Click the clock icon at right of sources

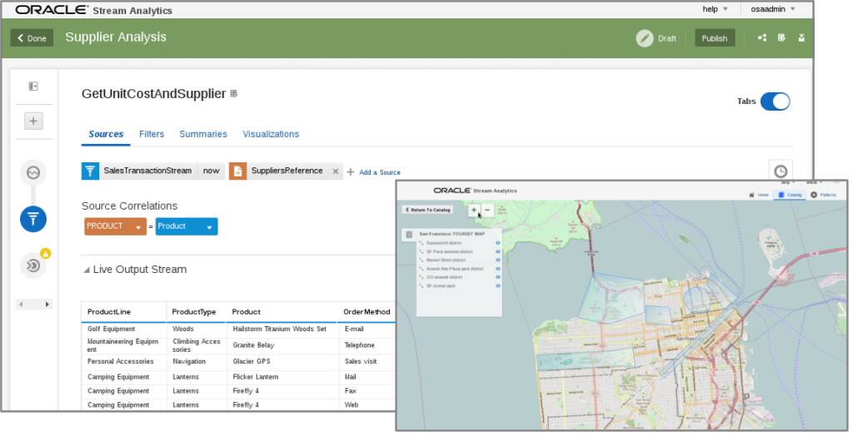(x=781, y=171)
